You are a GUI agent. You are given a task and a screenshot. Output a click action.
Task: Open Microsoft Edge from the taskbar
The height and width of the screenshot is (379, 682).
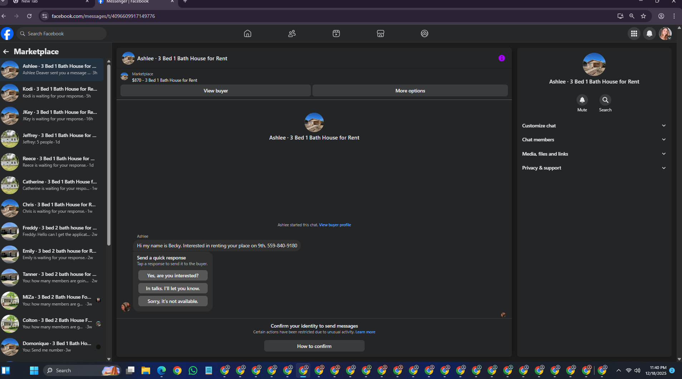click(x=162, y=370)
